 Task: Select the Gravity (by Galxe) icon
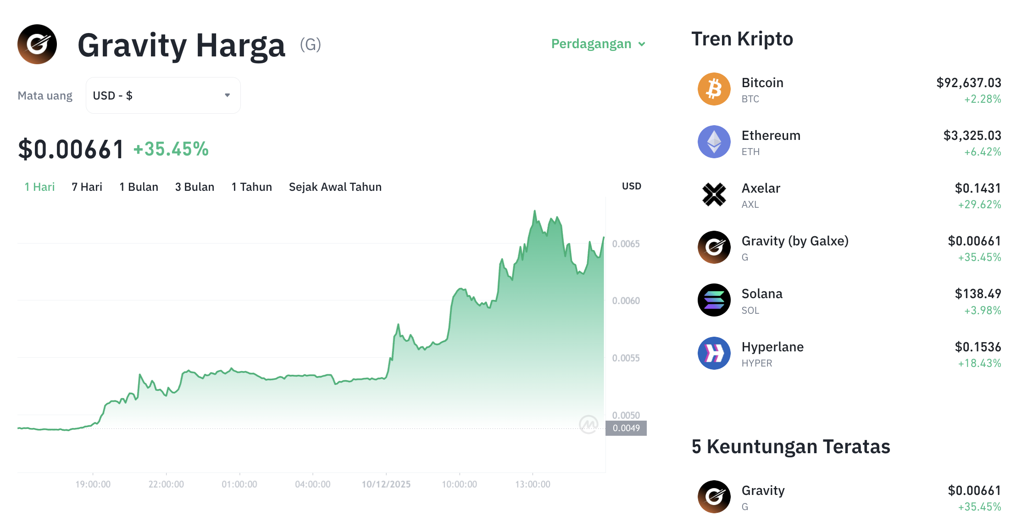point(714,247)
